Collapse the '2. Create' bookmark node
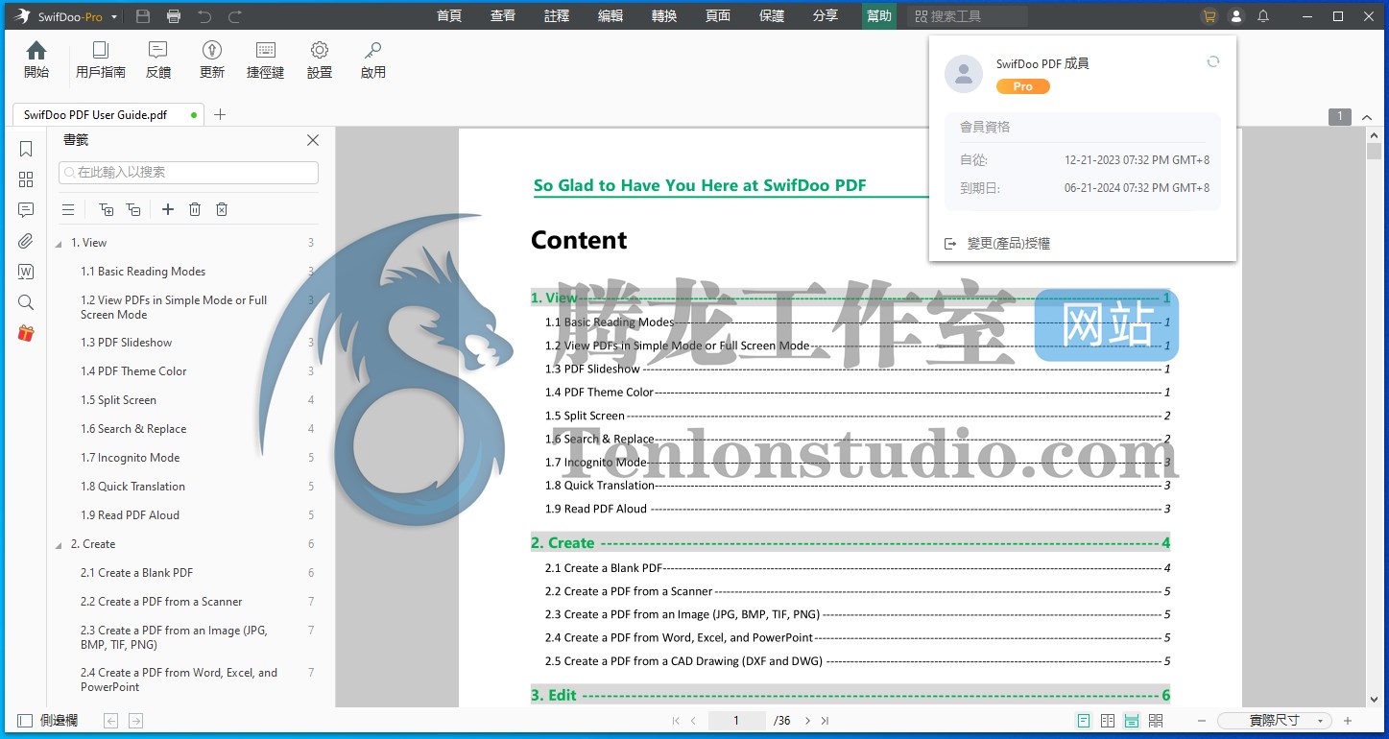 click(x=59, y=544)
